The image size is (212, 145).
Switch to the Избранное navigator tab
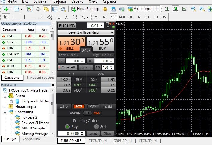31,139
